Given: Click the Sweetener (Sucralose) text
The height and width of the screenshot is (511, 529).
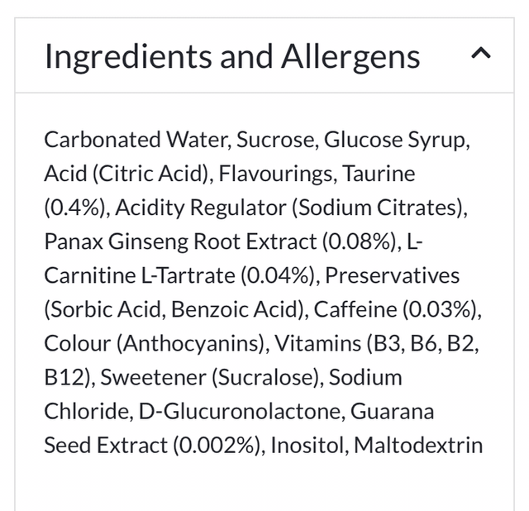Looking at the screenshot, I should point(209,377).
